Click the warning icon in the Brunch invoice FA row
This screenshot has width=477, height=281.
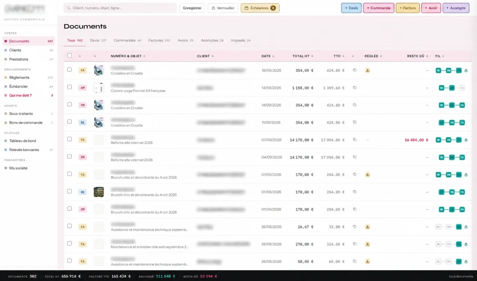(x=368, y=175)
